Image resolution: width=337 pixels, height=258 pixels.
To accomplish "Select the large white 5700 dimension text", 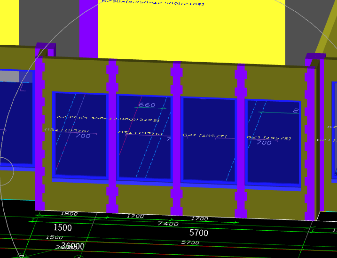I will tap(199, 233).
